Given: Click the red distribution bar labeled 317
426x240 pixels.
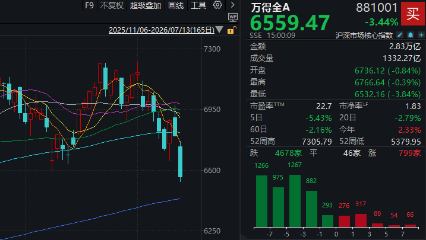Looking at the screenshot, I should pos(361,220).
